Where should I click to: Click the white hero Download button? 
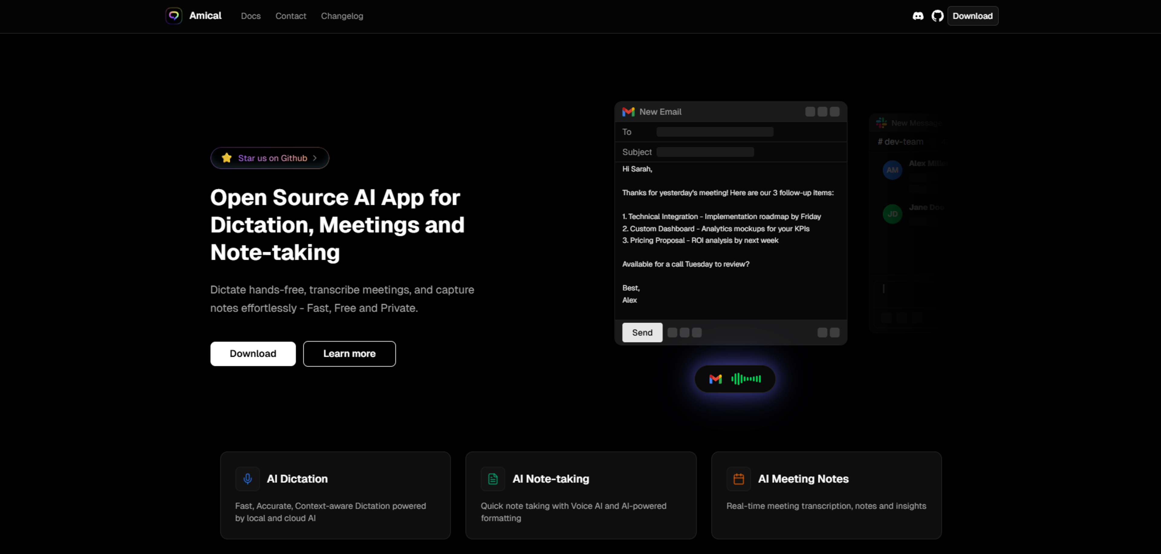pos(253,354)
